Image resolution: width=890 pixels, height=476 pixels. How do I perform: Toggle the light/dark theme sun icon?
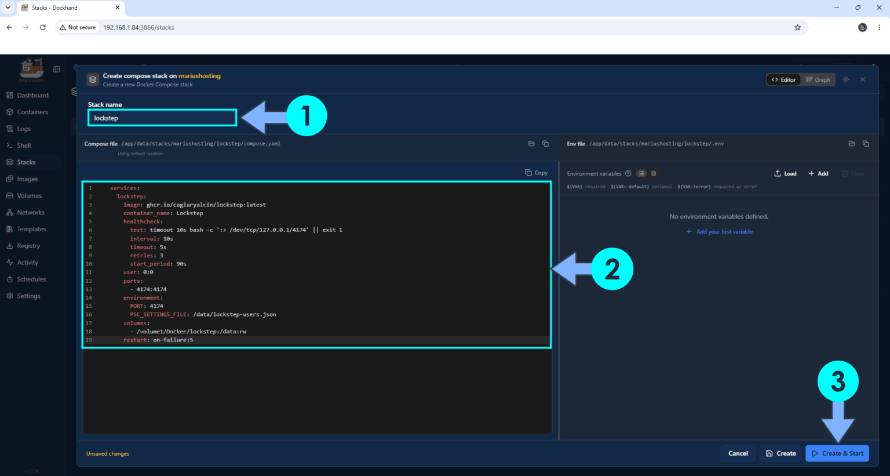[846, 79]
